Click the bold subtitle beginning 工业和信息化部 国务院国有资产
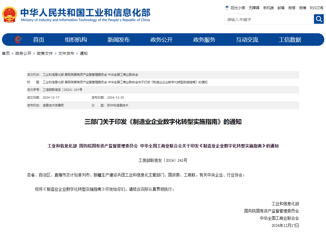This screenshot has height=233, width=326. click(x=163, y=146)
